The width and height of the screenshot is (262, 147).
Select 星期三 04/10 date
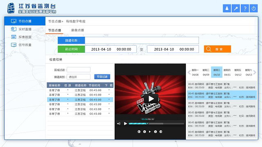[x=217, y=72]
